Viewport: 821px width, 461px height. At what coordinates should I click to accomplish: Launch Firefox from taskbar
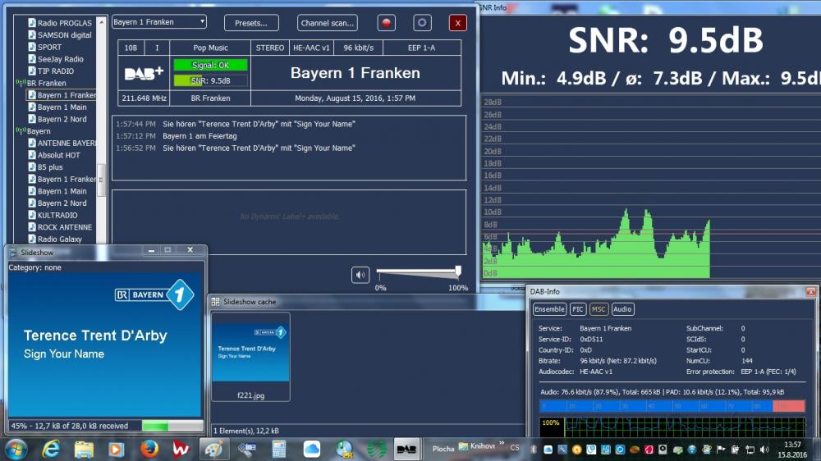point(149,449)
